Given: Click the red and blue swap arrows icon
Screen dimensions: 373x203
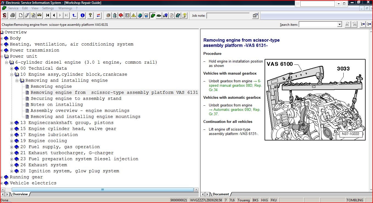Looking at the screenshot, I should (x=98, y=15).
